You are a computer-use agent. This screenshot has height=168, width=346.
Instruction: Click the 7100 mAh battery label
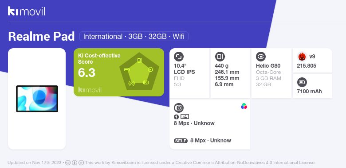point(309,92)
